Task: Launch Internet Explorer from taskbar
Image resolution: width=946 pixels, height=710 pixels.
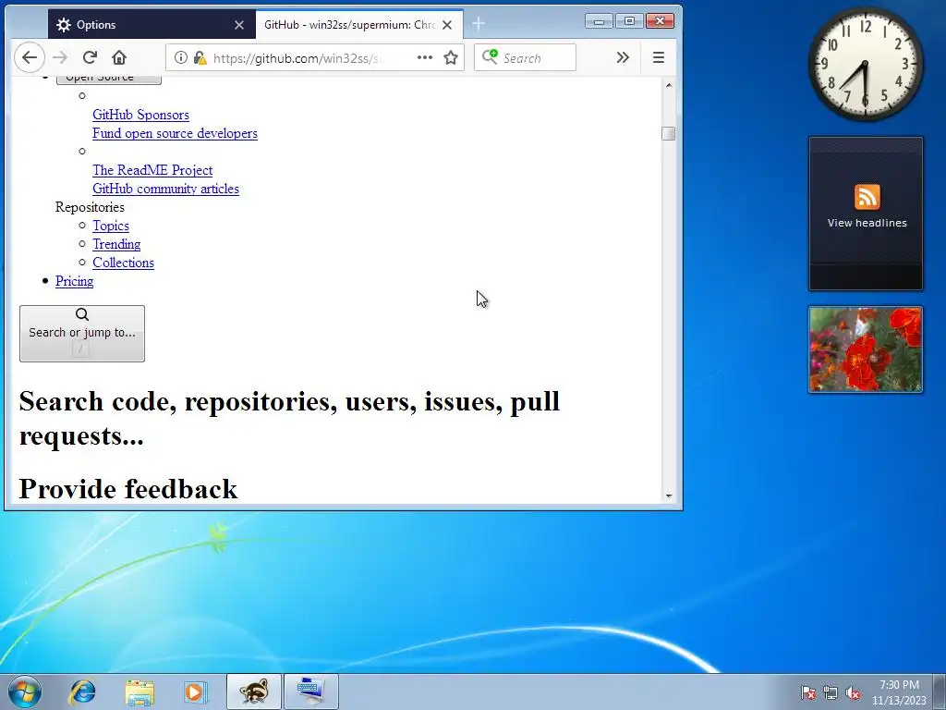Action: (82, 692)
